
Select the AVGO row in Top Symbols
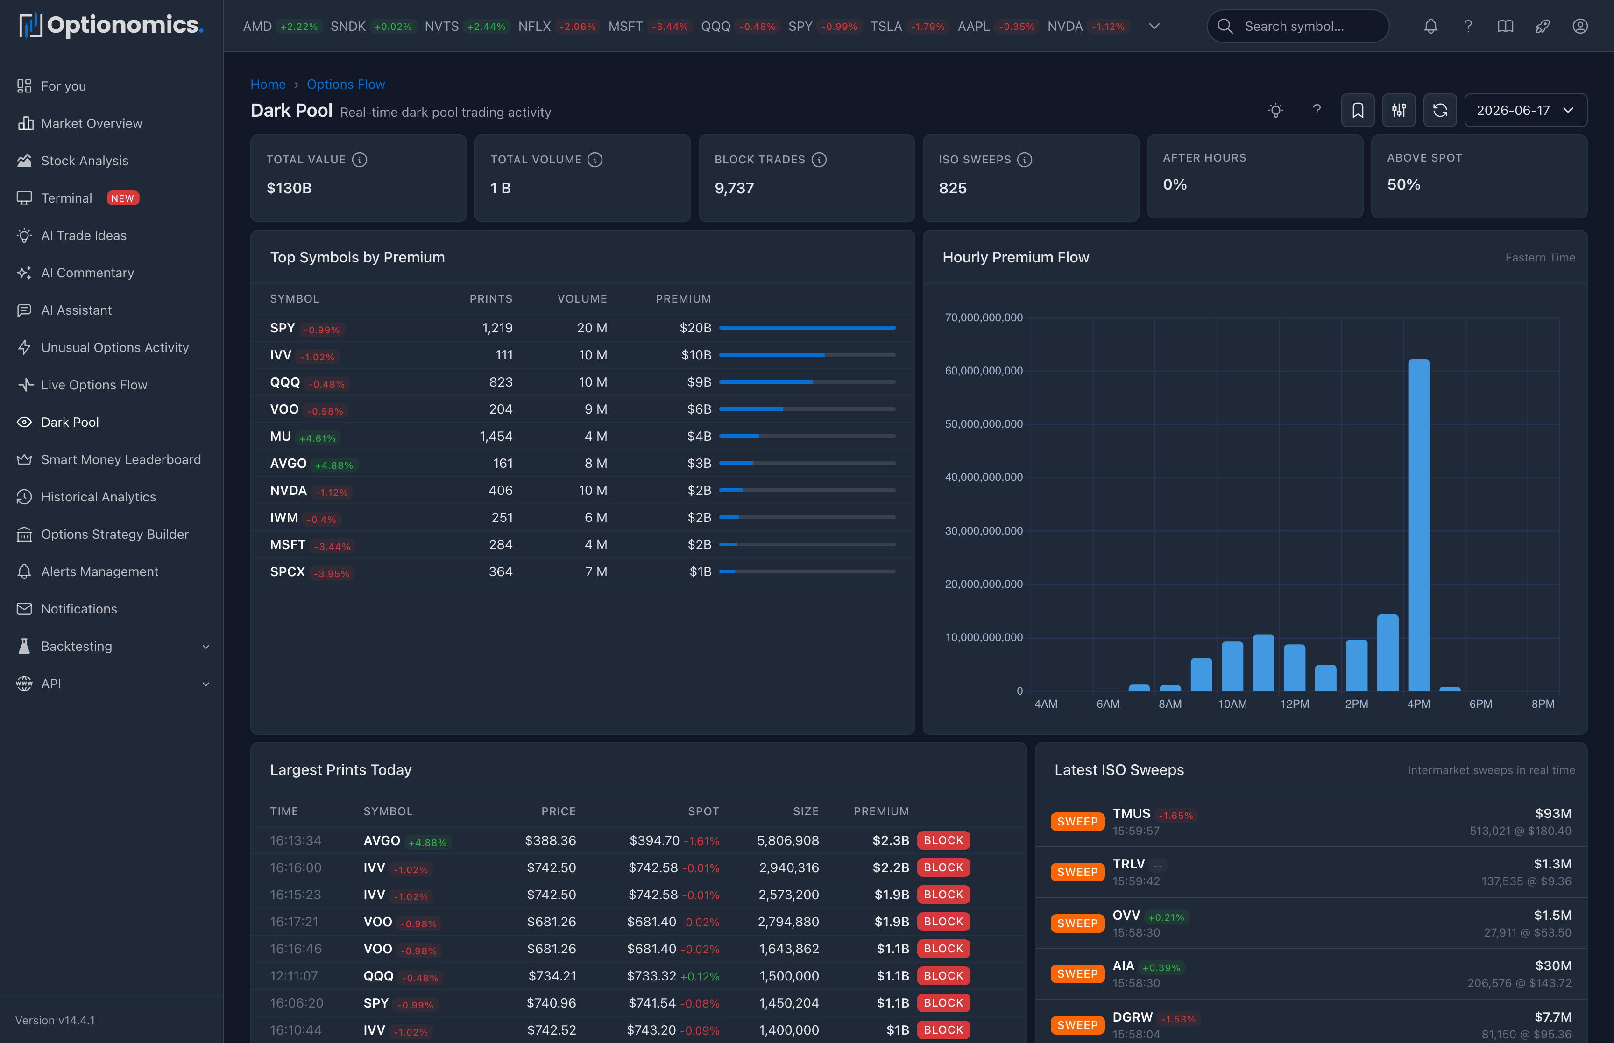[582, 463]
